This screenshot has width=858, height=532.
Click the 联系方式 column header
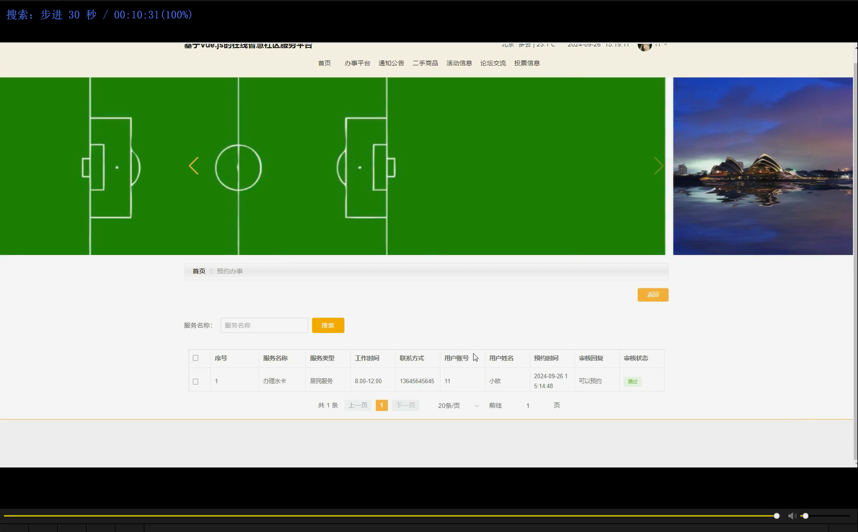coord(412,358)
